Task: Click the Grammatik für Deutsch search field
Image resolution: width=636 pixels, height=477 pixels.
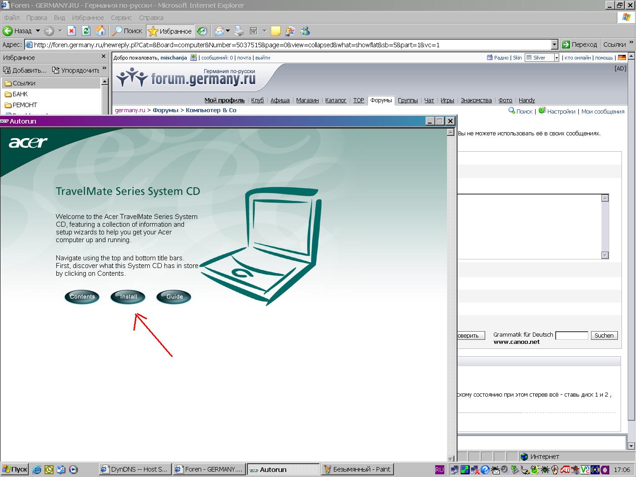Action: [571, 336]
